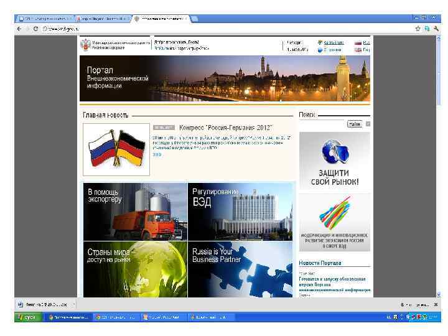Open the Windows Start button

28,317
